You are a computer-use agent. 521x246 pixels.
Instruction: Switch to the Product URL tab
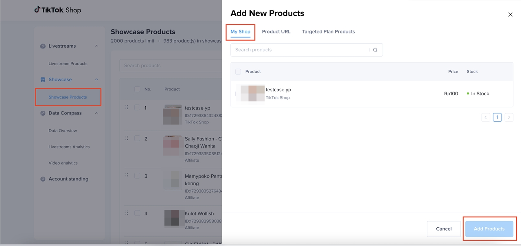pos(276,32)
